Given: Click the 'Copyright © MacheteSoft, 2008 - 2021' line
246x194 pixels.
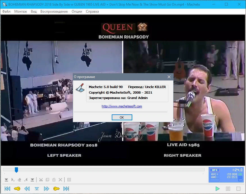Looking at the screenshot, I should tap(120, 93).
